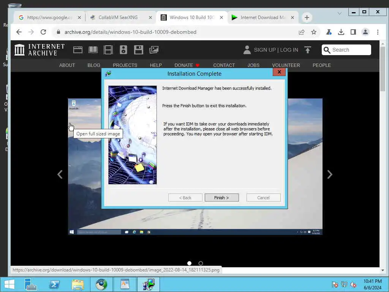Click the Internet Archive upload arrow icon
Screen dimensions: 389x292
[x=308, y=50]
